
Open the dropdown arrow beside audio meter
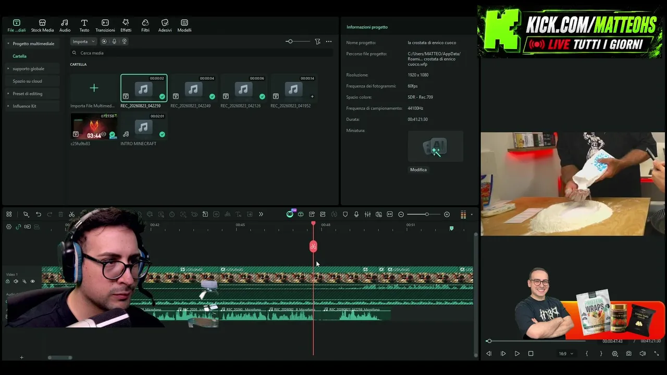pos(472,215)
